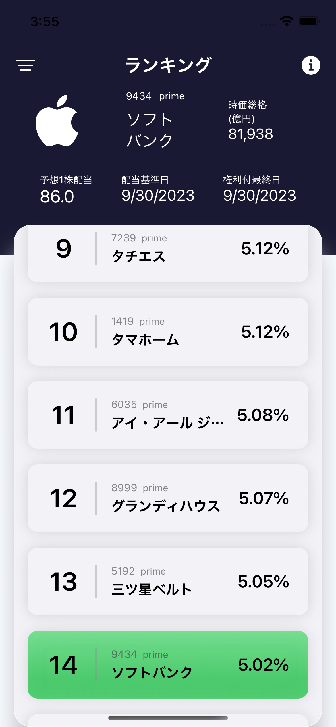Tap the info icon in header
Image resolution: width=336 pixels, height=727 pixels.
[311, 65]
